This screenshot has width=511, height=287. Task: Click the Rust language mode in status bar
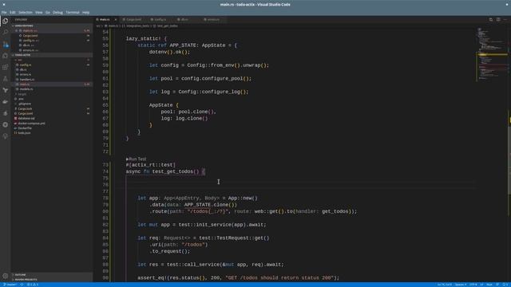coord(489,285)
